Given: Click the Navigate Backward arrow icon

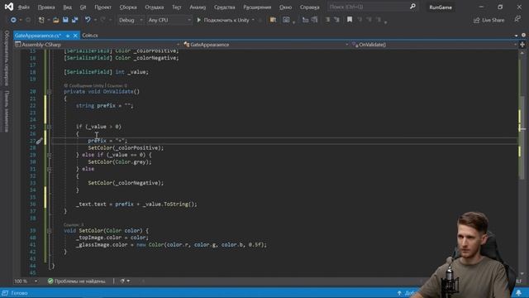Looking at the screenshot, I should click(x=13, y=20).
